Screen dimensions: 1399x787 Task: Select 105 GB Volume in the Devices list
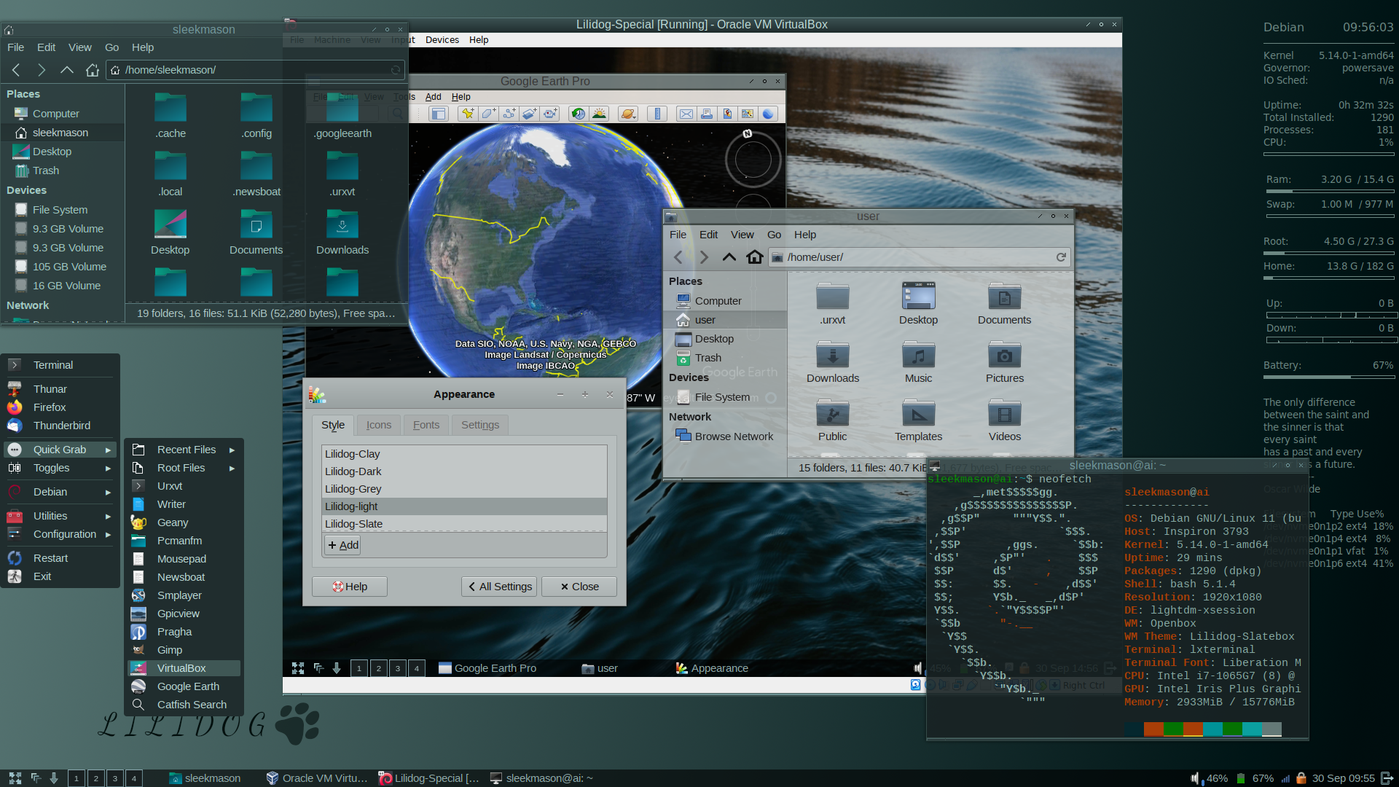coord(63,267)
